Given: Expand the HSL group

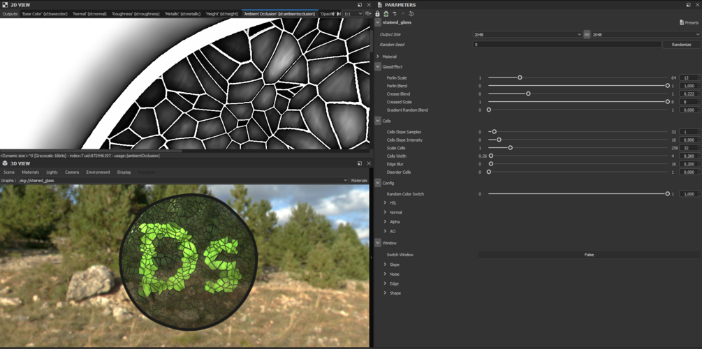Looking at the screenshot, I should [x=385, y=202].
